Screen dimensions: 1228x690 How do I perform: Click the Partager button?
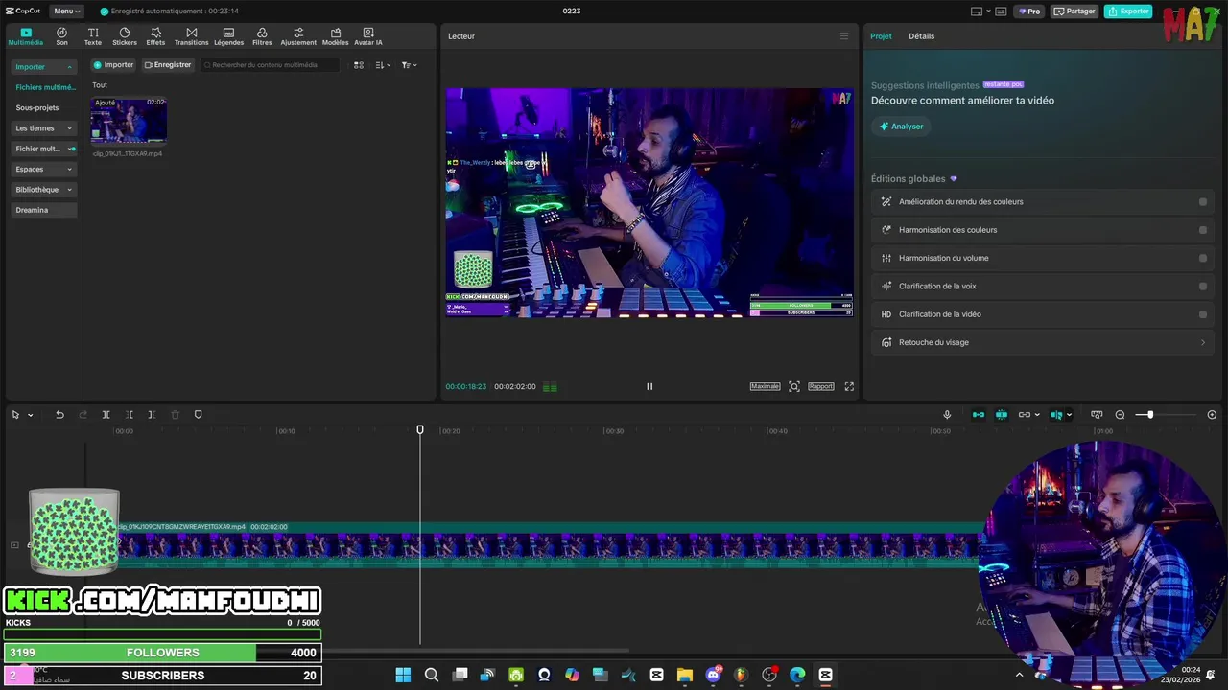(1074, 11)
